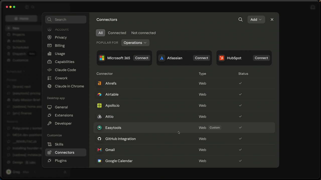Select the Attio connector name
This screenshot has width=321, height=180.
[109, 116]
